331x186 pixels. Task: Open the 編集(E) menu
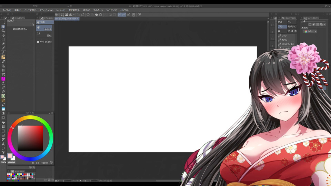point(18,10)
